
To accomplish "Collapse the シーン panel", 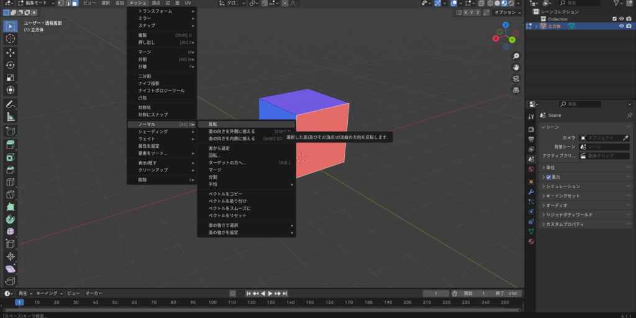I will click(x=585, y=127).
